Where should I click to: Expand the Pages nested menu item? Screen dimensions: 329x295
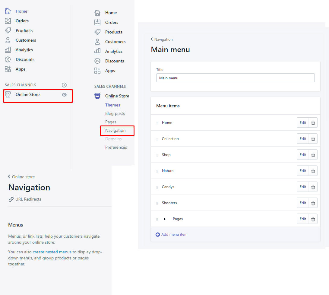point(165,219)
